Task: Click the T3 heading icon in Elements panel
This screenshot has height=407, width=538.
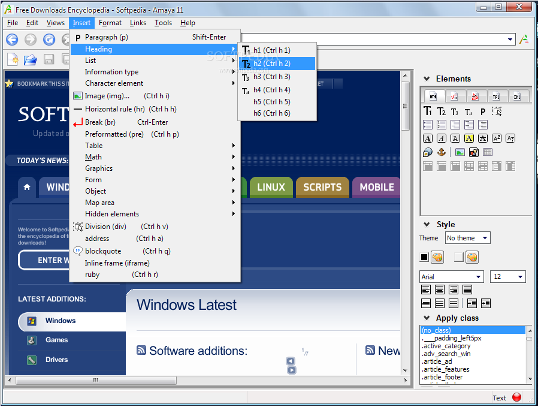Action: tap(455, 111)
